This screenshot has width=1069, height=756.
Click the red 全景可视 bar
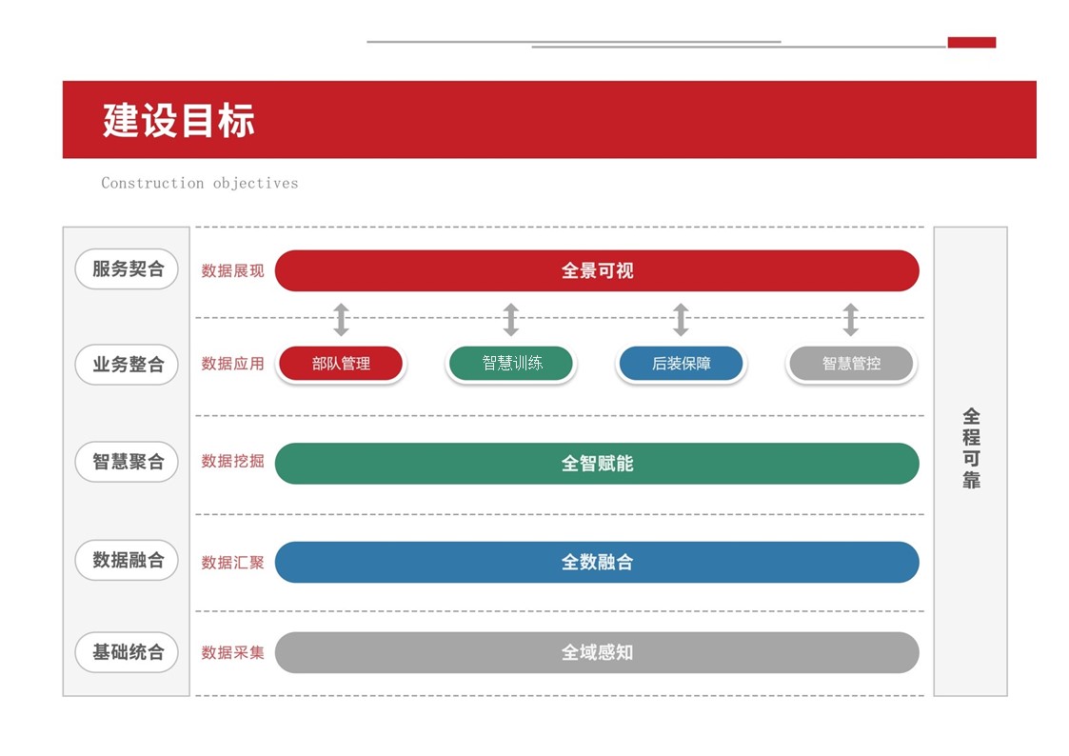coord(597,271)
